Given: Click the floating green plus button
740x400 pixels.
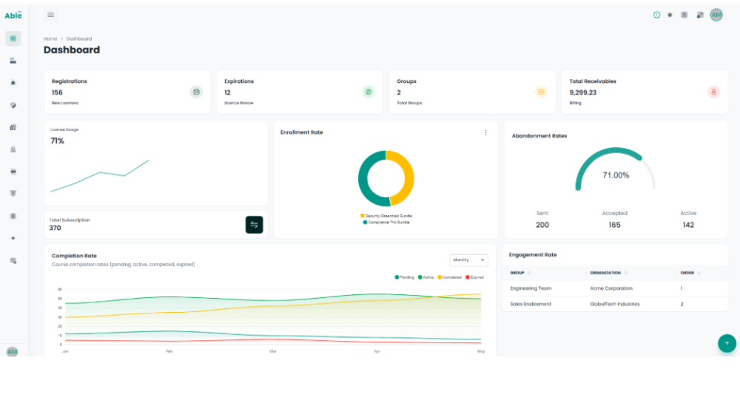Looking at the screenshot, I should click(x=727, y=343).
